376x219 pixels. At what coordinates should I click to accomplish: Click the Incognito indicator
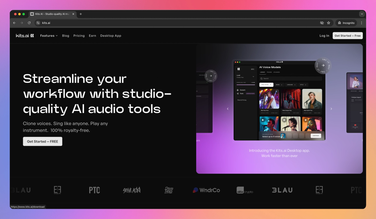[347, 23]
